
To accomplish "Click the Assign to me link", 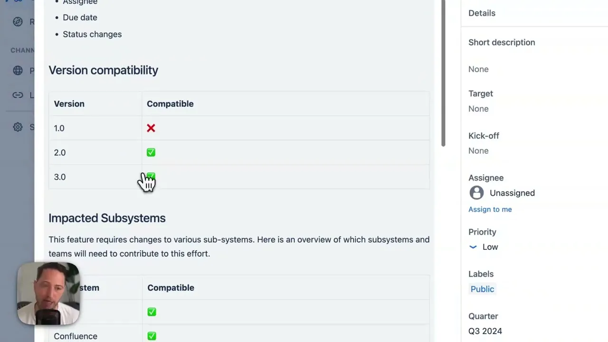I will (x=490, y=209).
